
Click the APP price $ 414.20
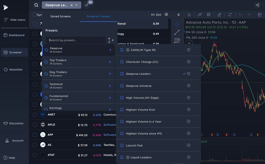click(82, 135)
